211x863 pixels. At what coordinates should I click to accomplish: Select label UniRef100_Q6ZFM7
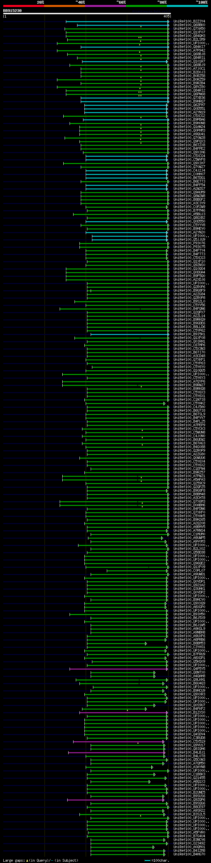tap(189, 105)
